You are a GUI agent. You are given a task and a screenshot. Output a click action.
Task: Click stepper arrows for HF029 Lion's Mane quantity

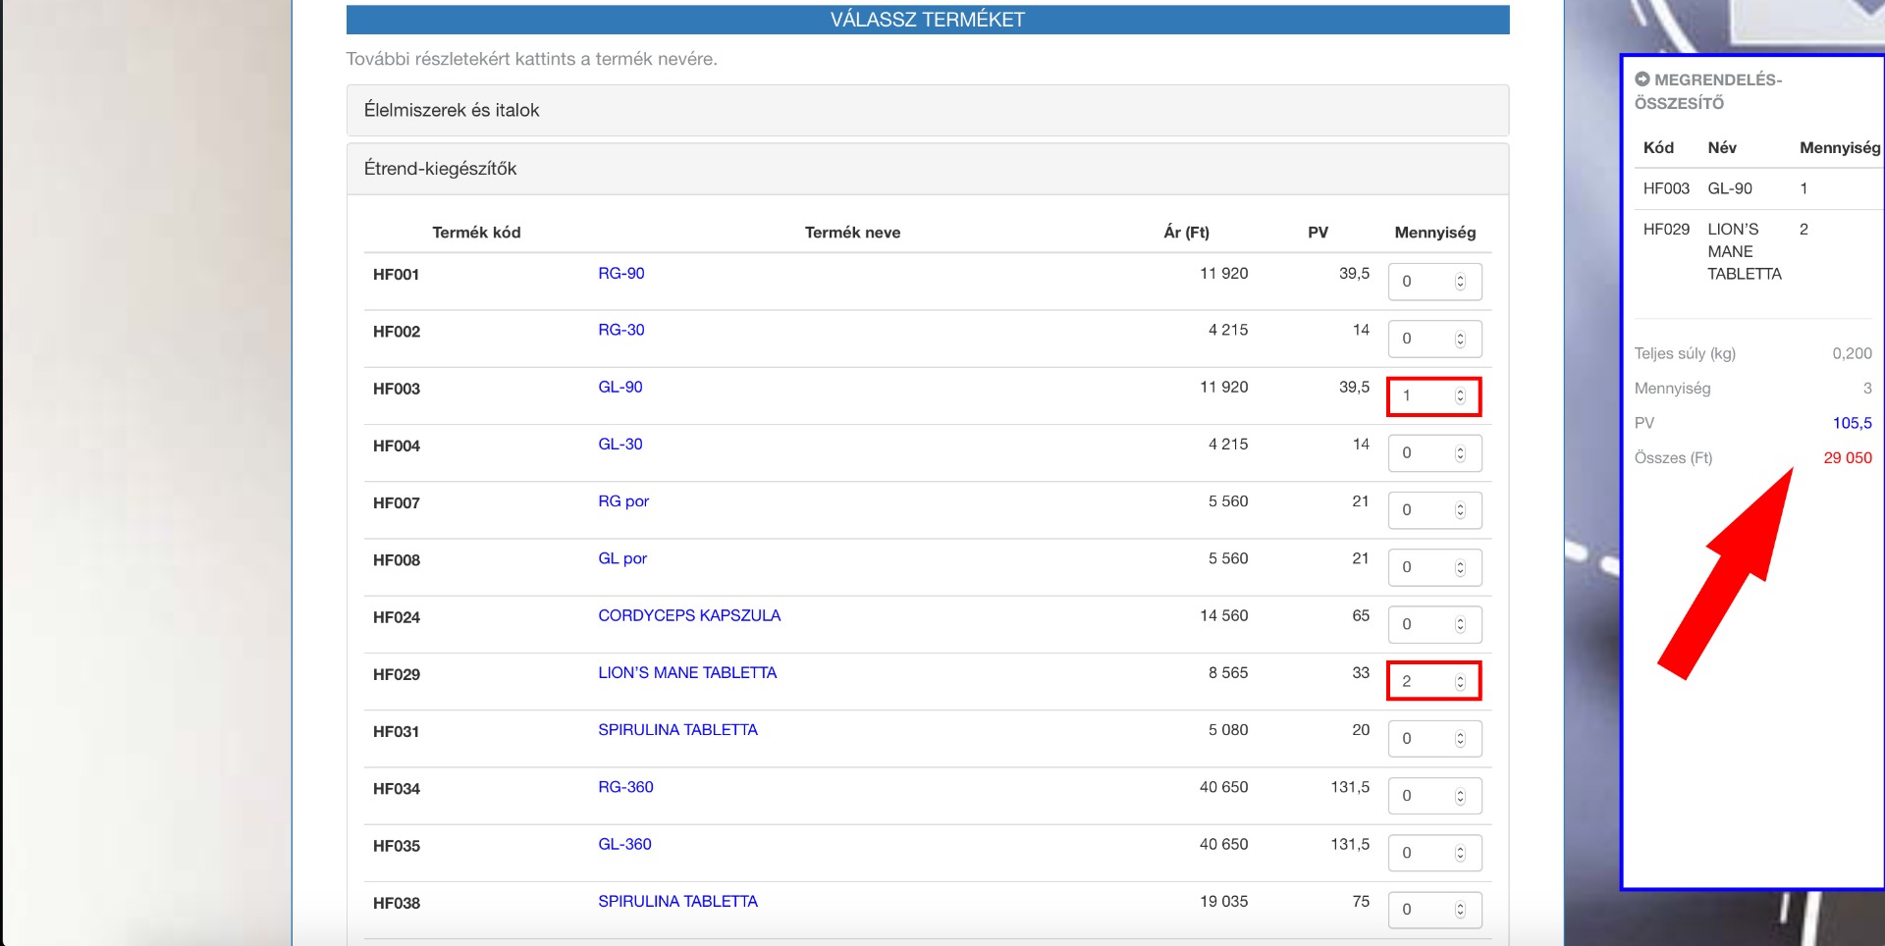pos(1460,682)
